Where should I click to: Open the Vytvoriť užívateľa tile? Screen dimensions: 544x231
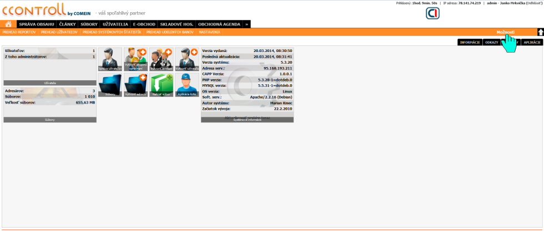[x=187, y=60]
